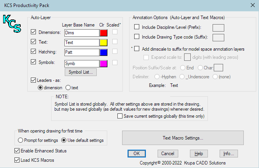This screenshot has height=168, width=259.
Task: Click the Symbols layer name field
Action: 81,63
